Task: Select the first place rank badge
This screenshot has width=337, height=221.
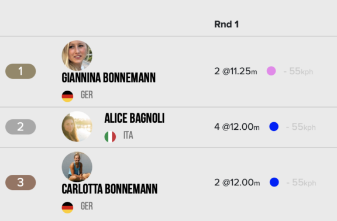Action: click(x=20, y=71)
